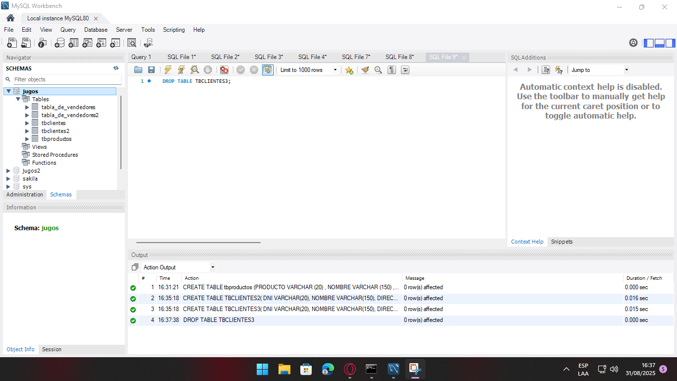677x381 pixels.
Task: Toggle the right sidebar panel visibility
Action: 670,43
